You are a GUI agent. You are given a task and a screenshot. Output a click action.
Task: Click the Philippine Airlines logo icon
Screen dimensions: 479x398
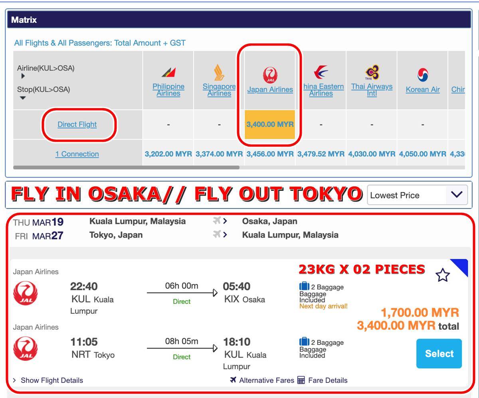168,73
